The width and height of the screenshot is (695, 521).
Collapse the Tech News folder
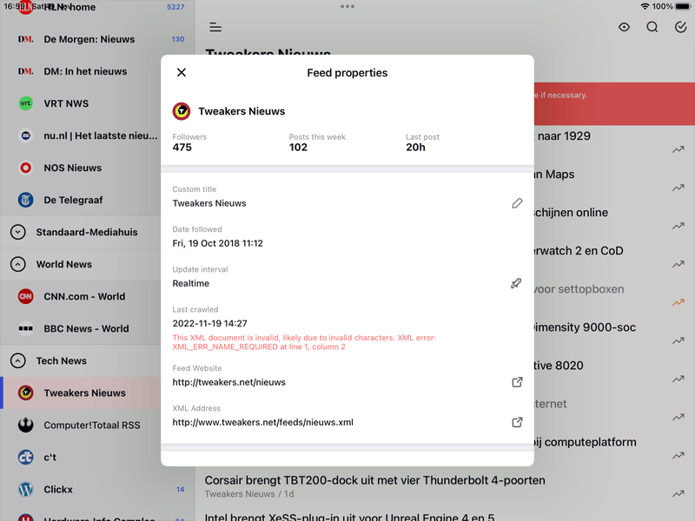pos(17,361)
